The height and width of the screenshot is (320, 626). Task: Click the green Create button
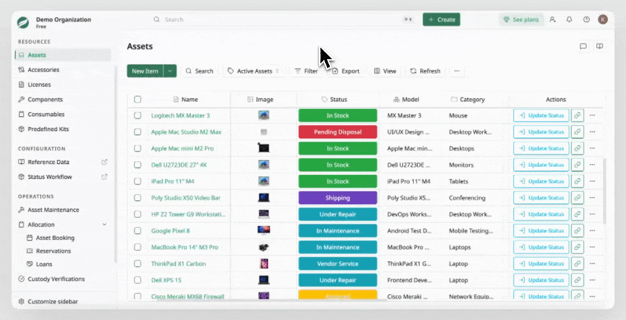coord(441,19)
